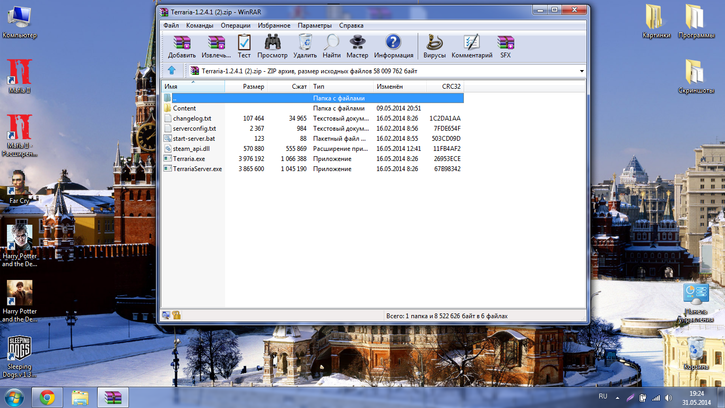
Task: Open the Команды menu
Action: coord(200,25)
